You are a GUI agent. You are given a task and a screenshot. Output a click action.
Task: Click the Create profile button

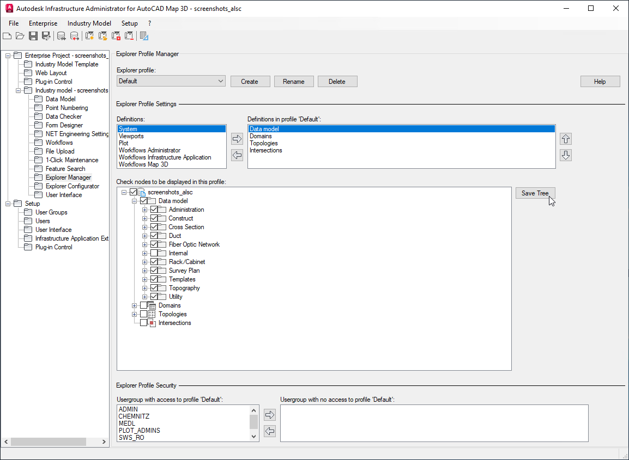point(250,81)
